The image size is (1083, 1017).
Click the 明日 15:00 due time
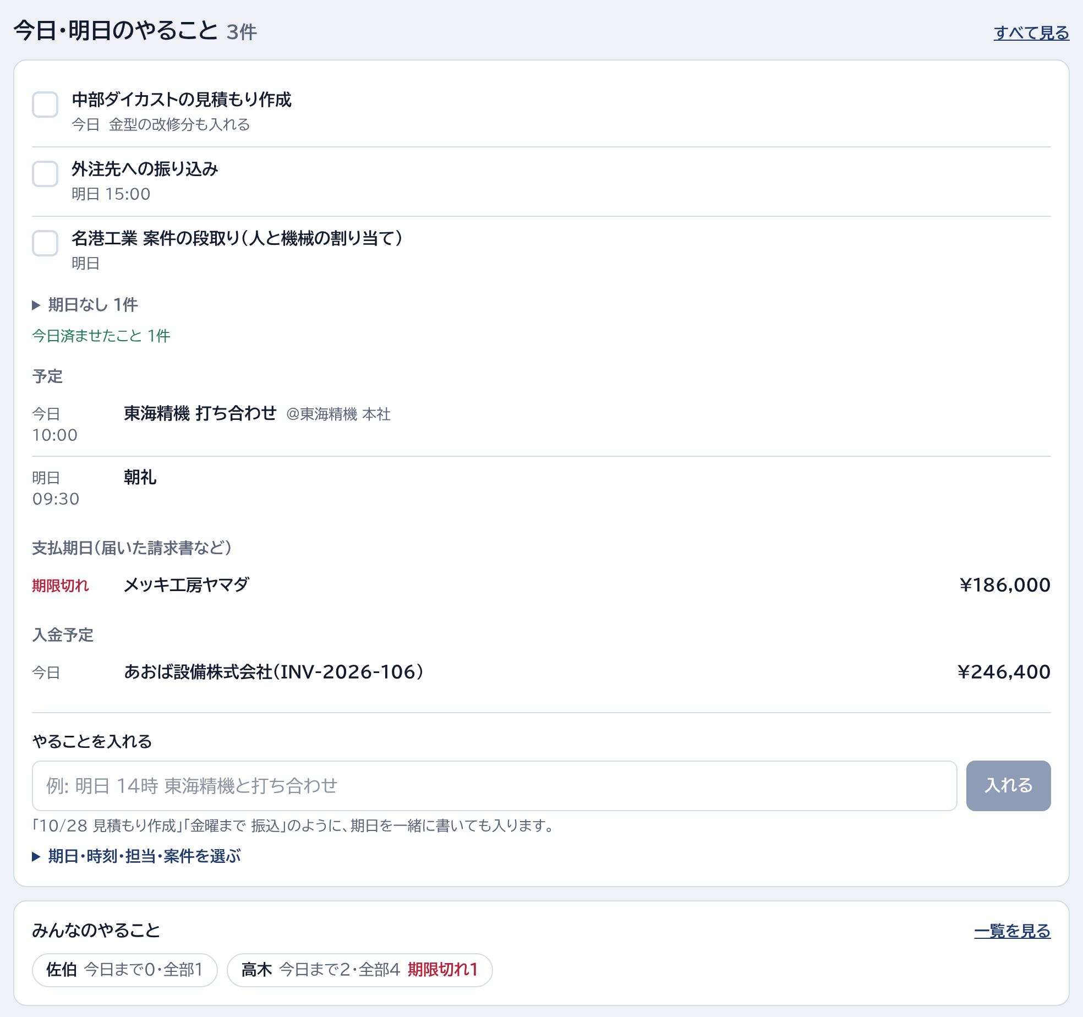[111, 194]
